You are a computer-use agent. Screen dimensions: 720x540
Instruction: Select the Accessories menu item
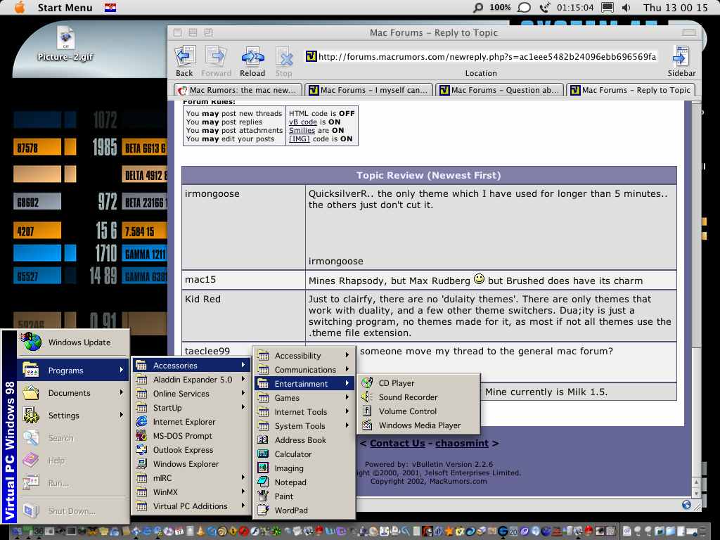pyautogui.click(x=191, y=366)
